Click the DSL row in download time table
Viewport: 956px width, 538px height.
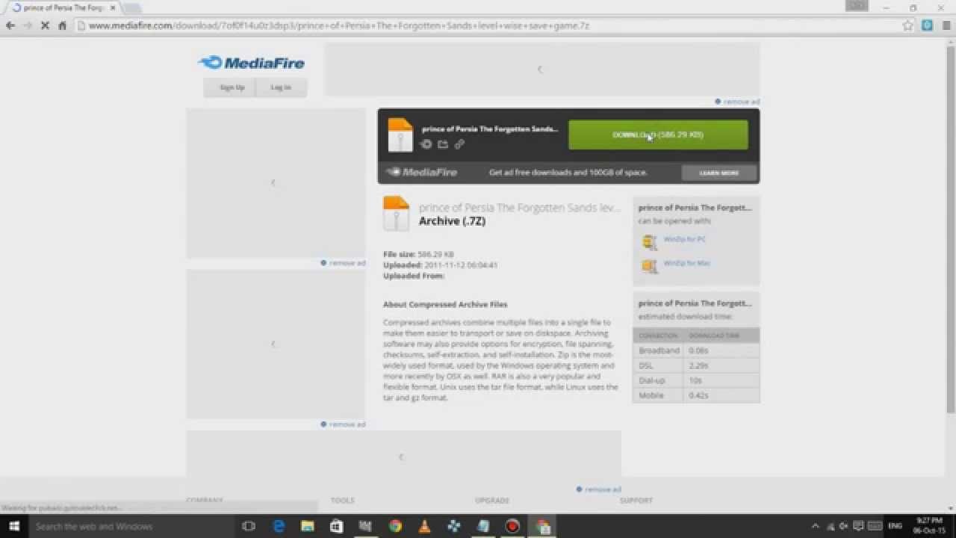click(x=696, y=365)
